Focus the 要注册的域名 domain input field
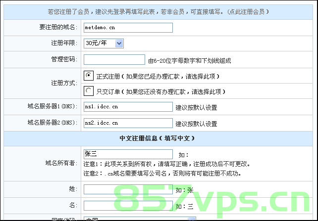 click(128, 28)
